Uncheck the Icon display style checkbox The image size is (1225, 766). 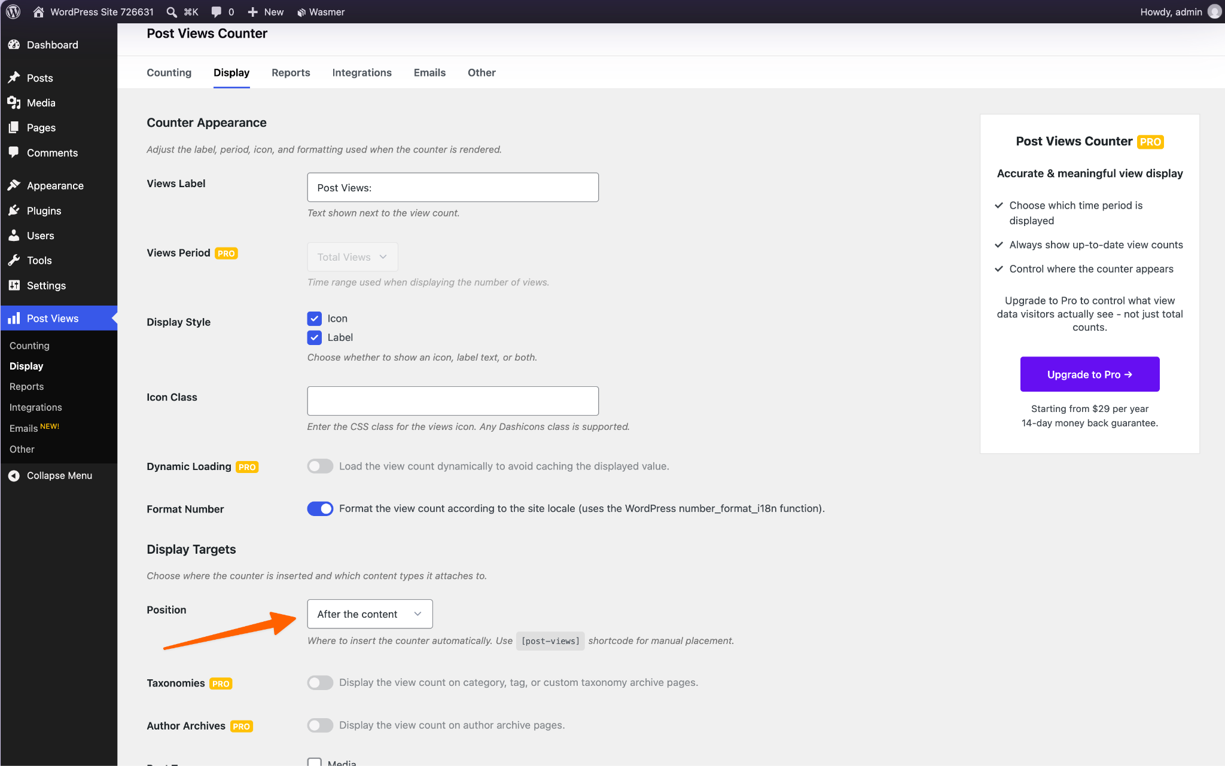(314, 319)
